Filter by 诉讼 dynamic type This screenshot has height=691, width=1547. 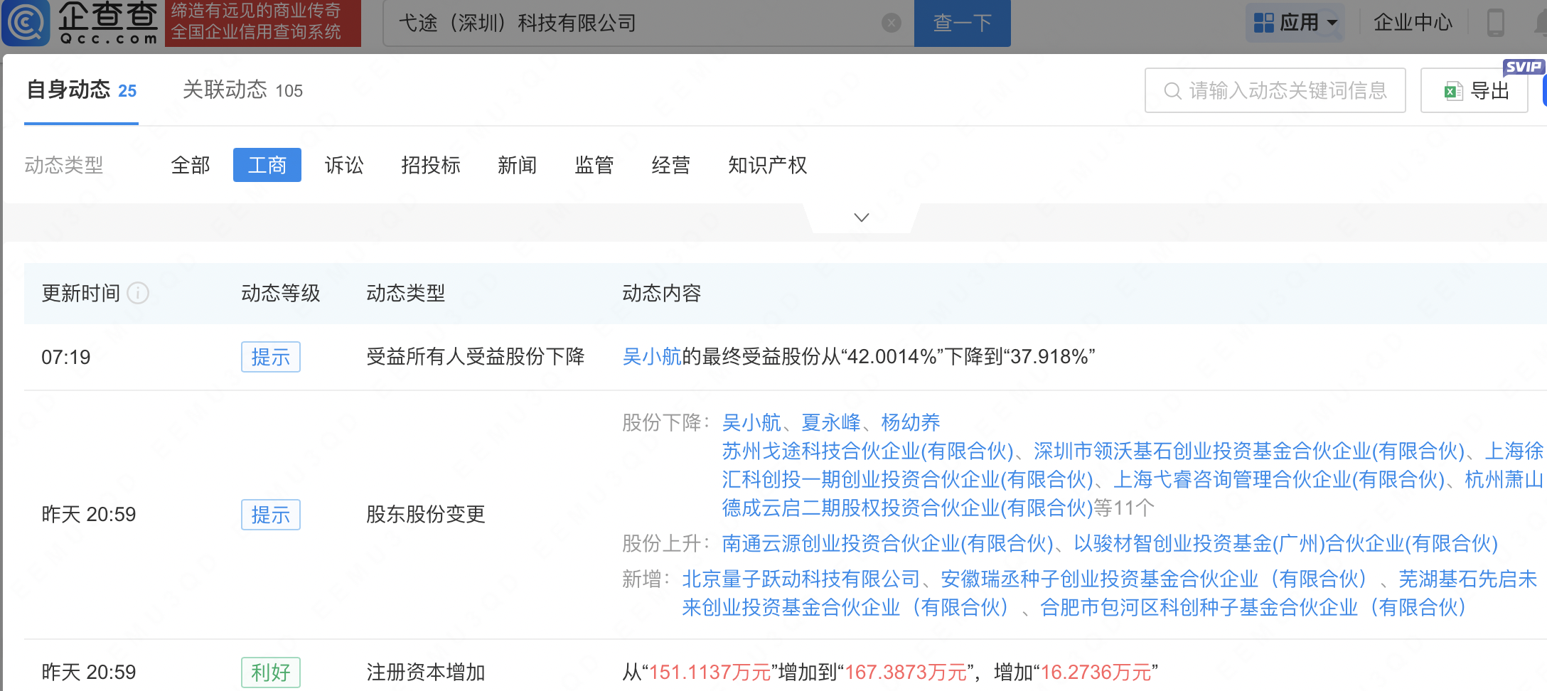(344, 166)
